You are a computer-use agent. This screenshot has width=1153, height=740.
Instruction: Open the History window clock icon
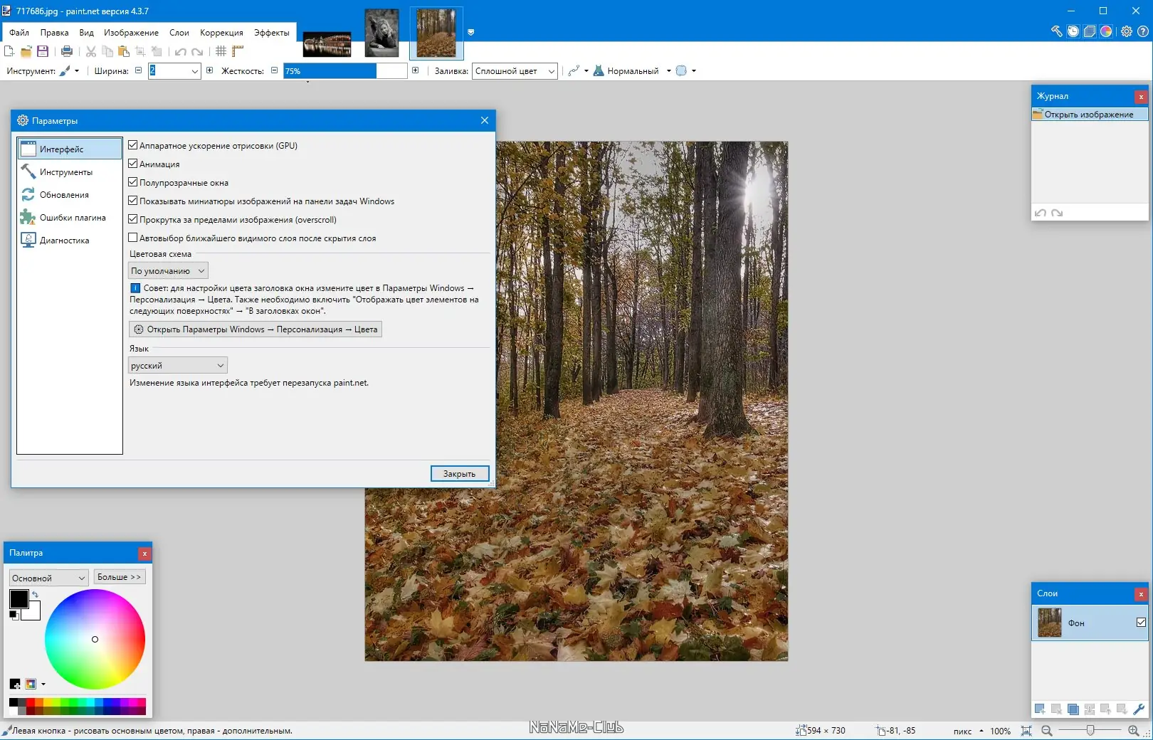click(x=1073, y=31)
